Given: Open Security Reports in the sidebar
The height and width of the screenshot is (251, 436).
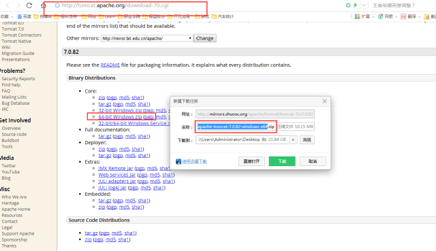Looking at the screenshot, I should tap(18, 79).
